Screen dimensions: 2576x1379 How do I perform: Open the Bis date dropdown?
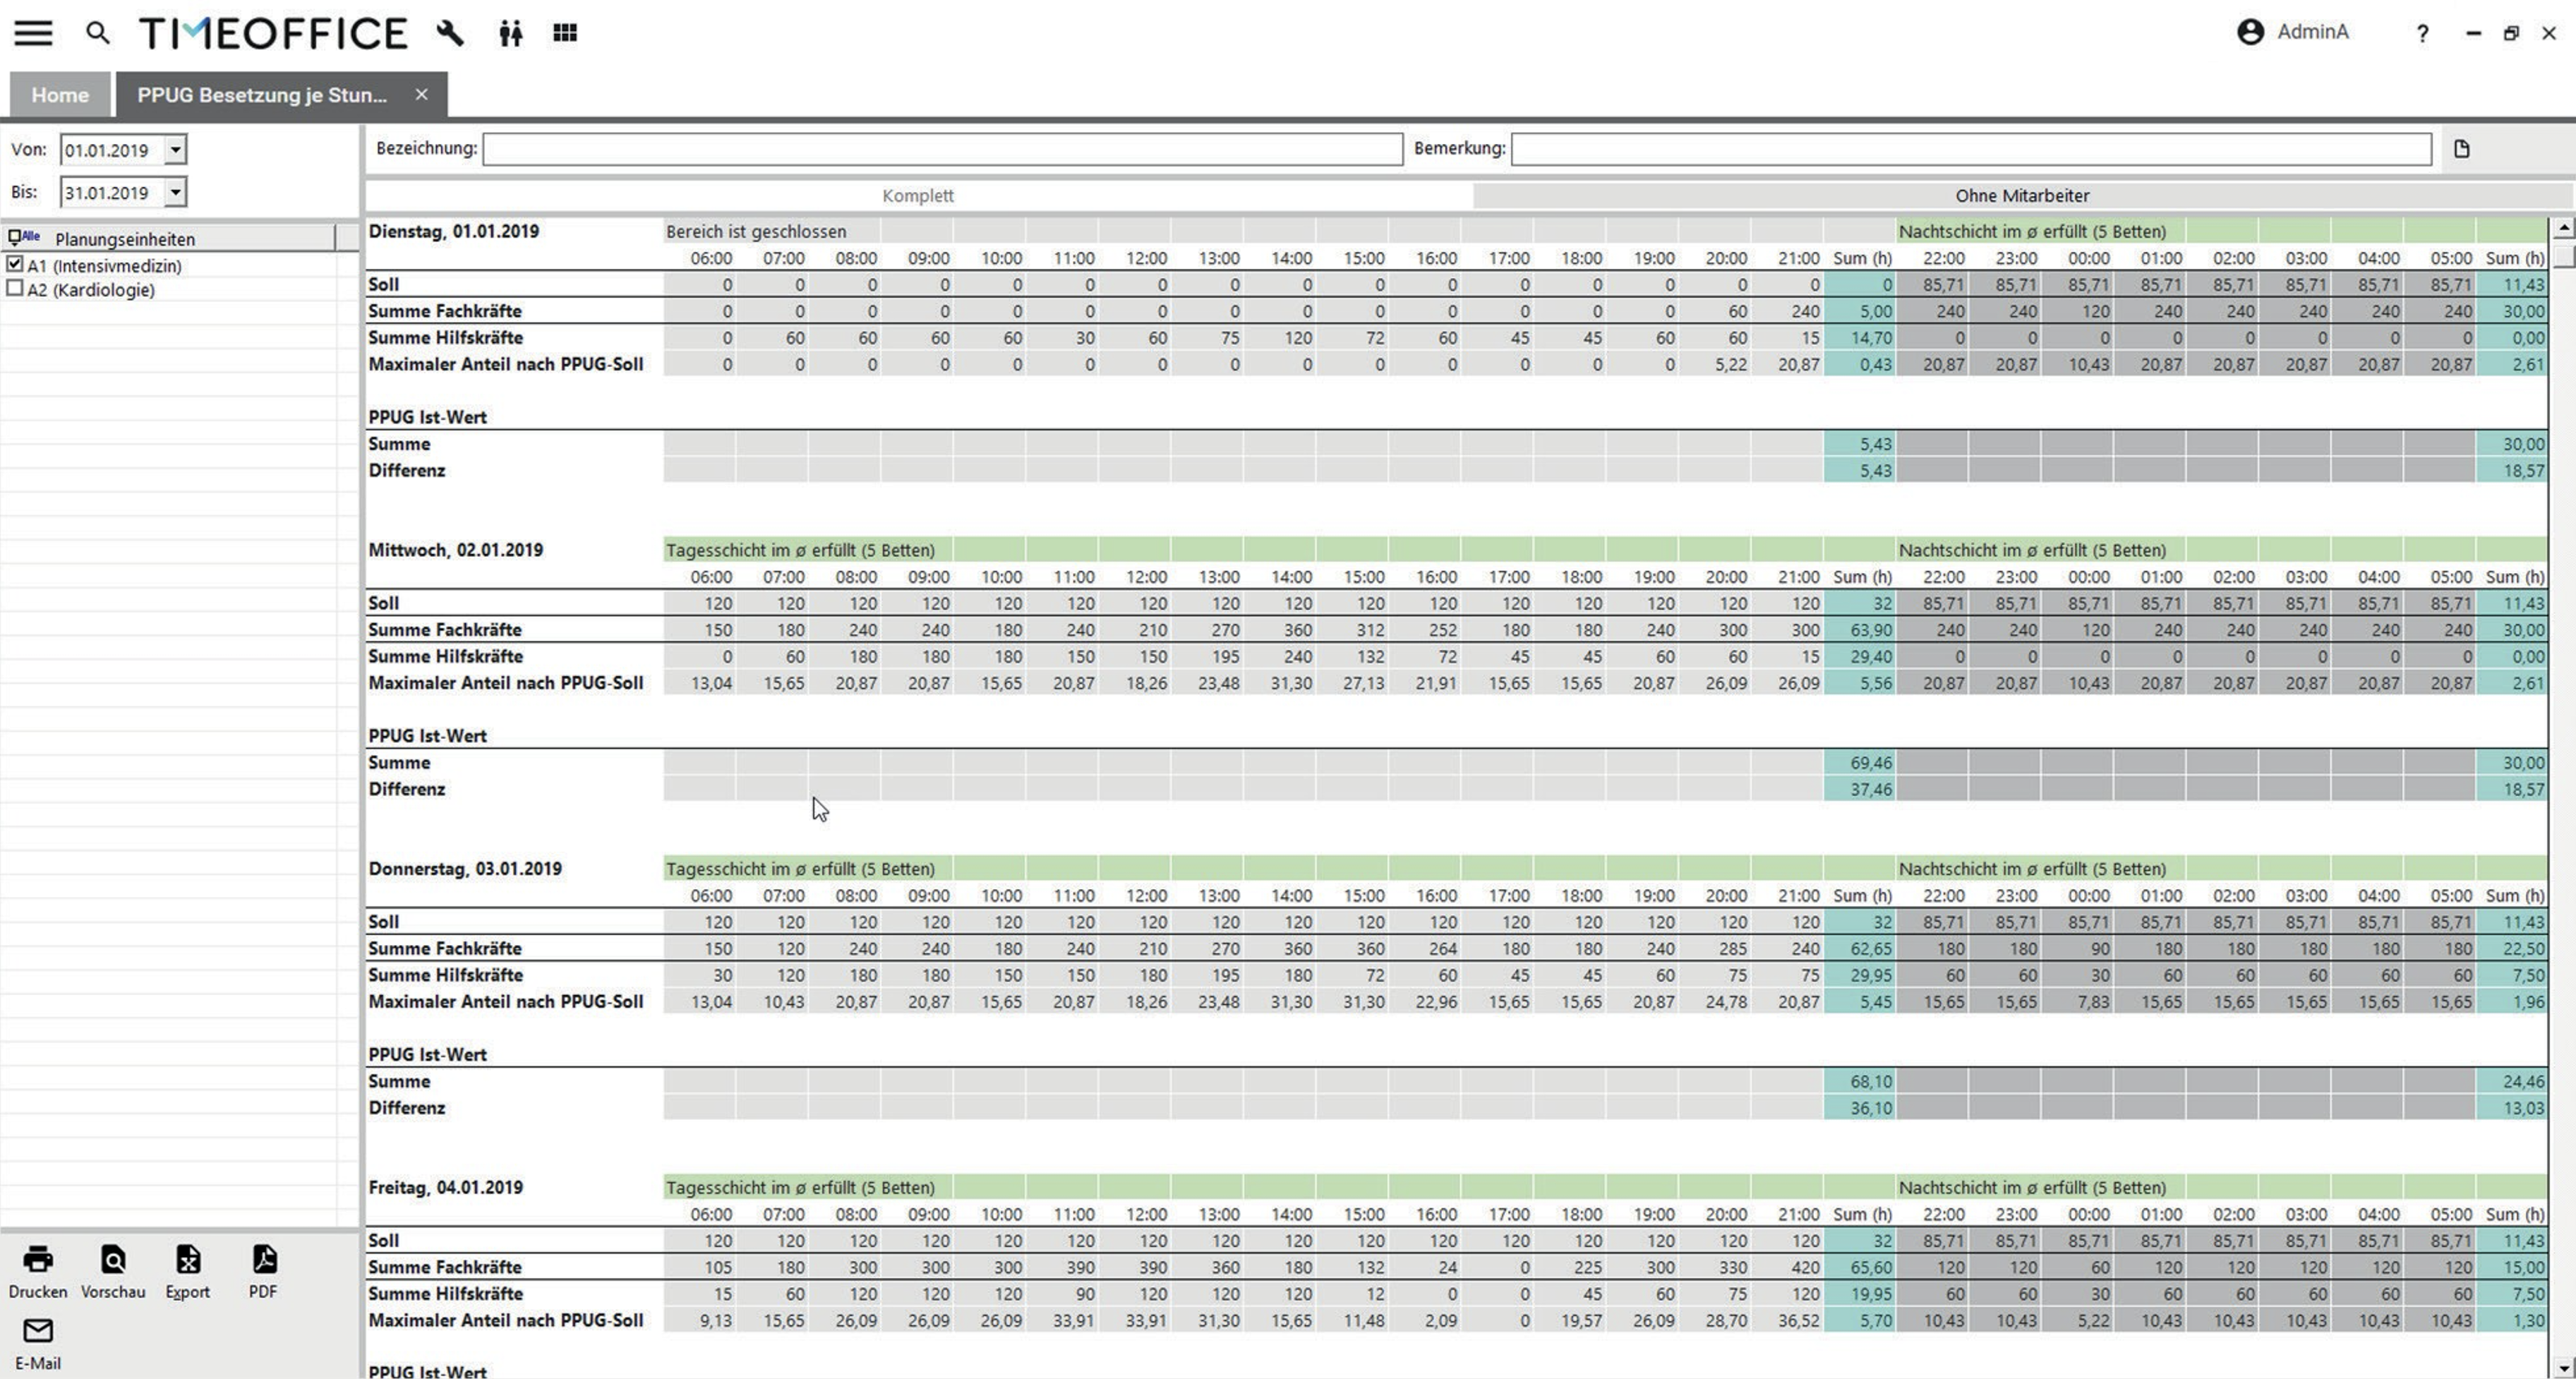coord(175,192)
